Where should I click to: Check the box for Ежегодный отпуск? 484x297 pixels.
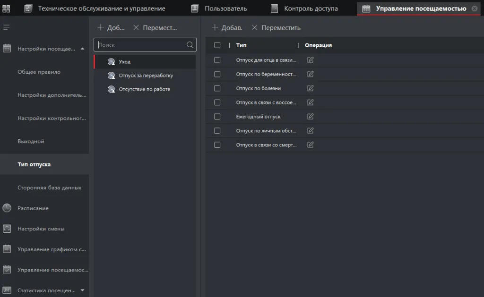(x=217, y=117)
